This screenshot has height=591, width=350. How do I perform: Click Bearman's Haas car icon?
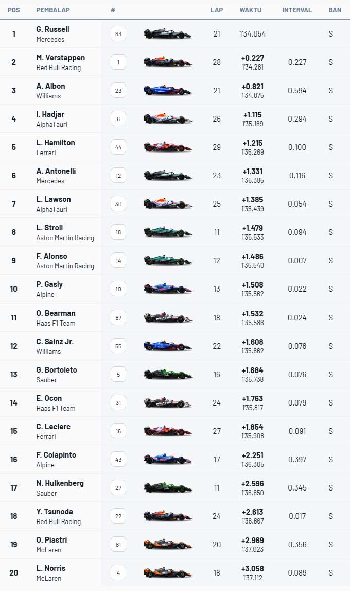[x=167, y=318]
